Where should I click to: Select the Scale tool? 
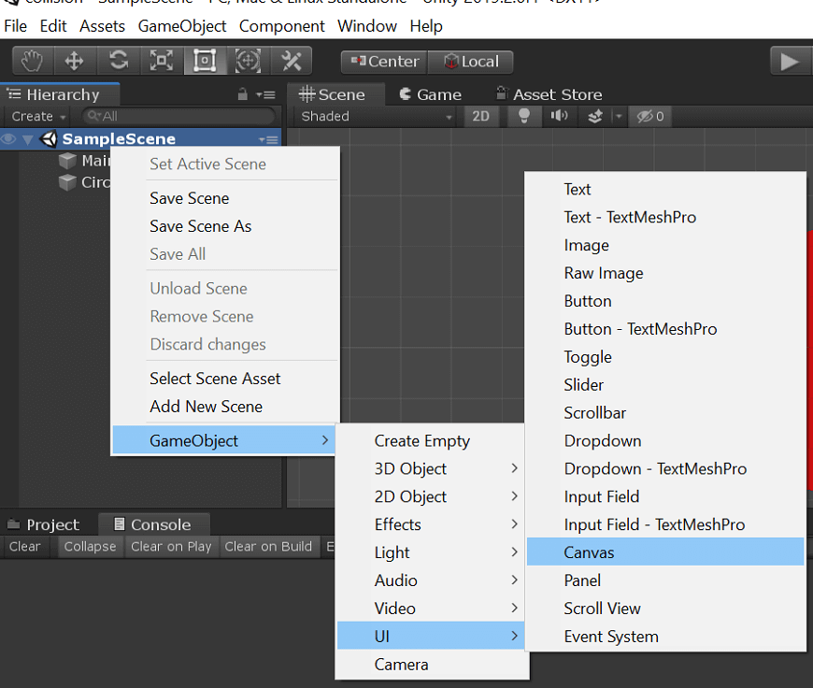pyautogui.click(x=161, y=60)
